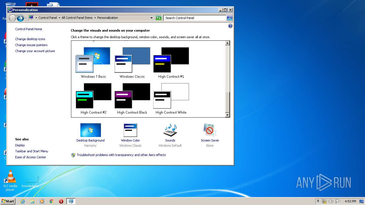365x205 pixels.
Task: Open Taskbar and Start Menu link
Action: (x=32, y=151)
